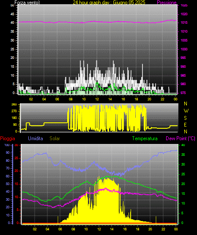This screenshot has height=235, width=197.
Task: Click the 24 hour graph day title
Action: [x=109, y=3]
